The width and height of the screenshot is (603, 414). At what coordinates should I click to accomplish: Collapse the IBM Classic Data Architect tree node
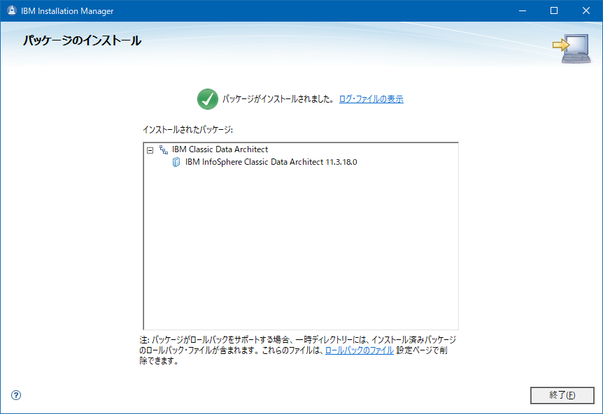(150, 150)
